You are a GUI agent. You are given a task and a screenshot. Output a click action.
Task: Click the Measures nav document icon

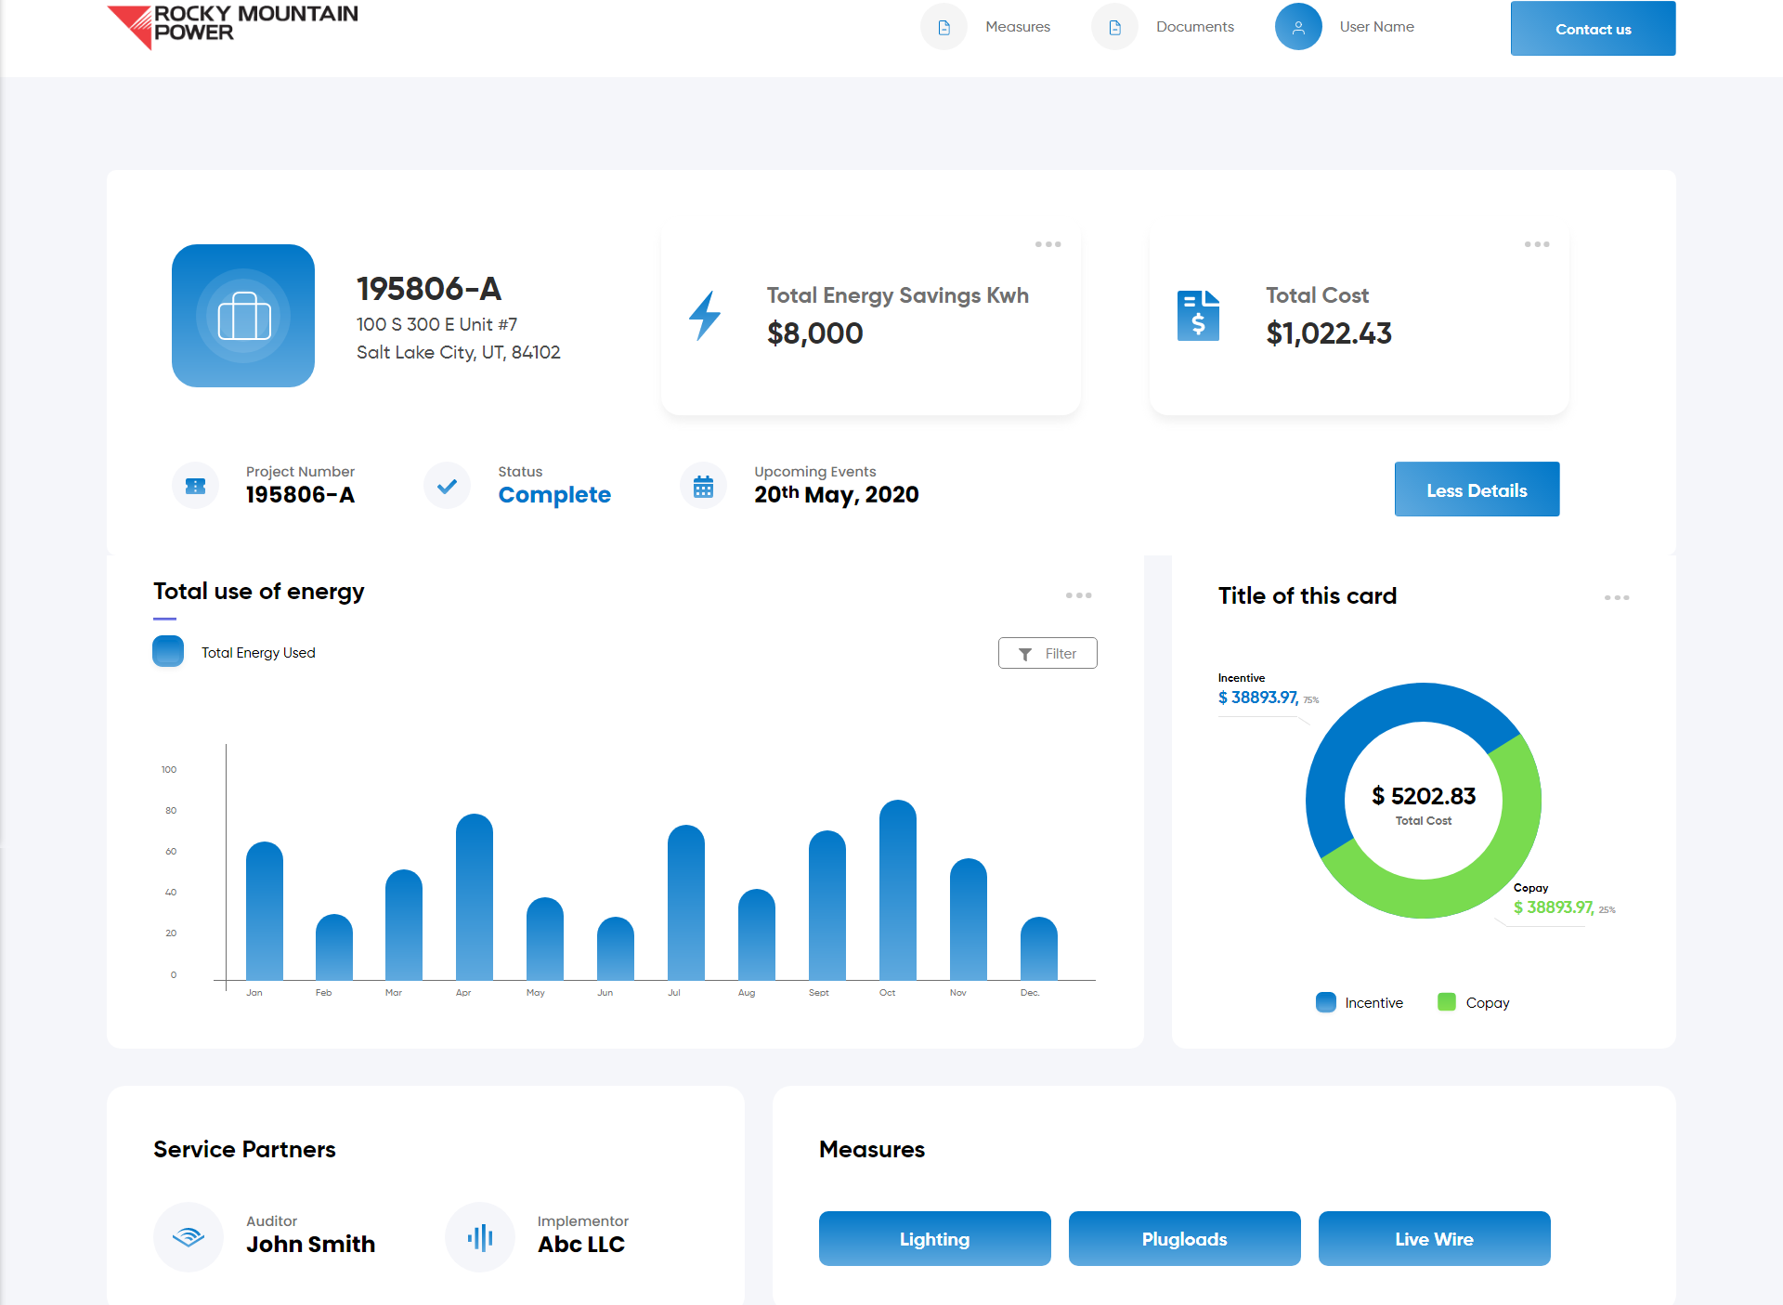(944, 27)
